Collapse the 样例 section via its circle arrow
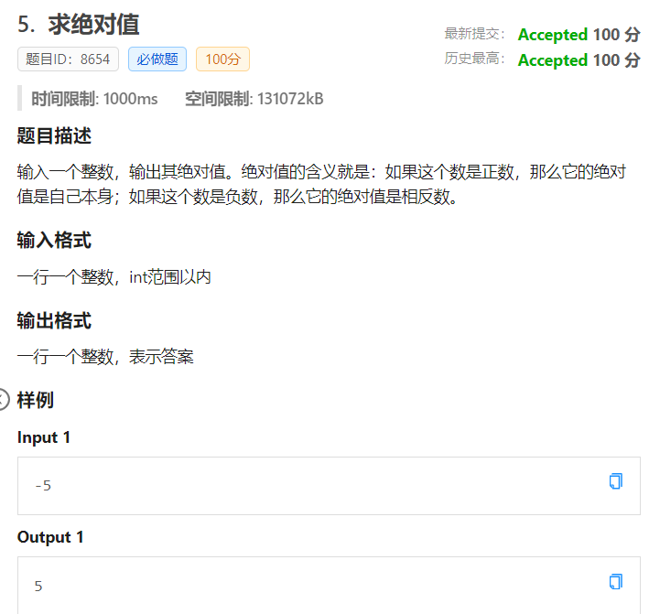Image resolution: width=649 pixels, height=614 pixels. [x=4, y=400]
